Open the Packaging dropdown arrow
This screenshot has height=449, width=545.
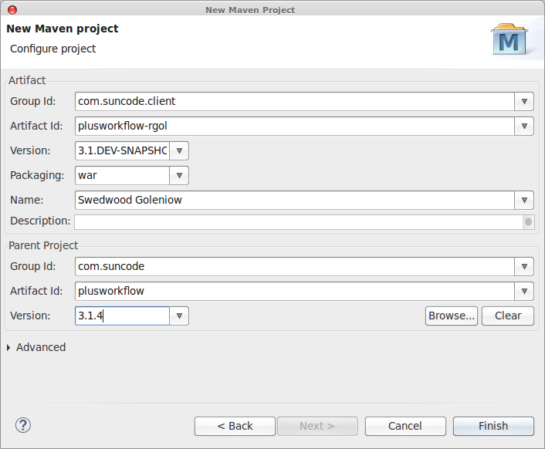(x=179, y=175)
